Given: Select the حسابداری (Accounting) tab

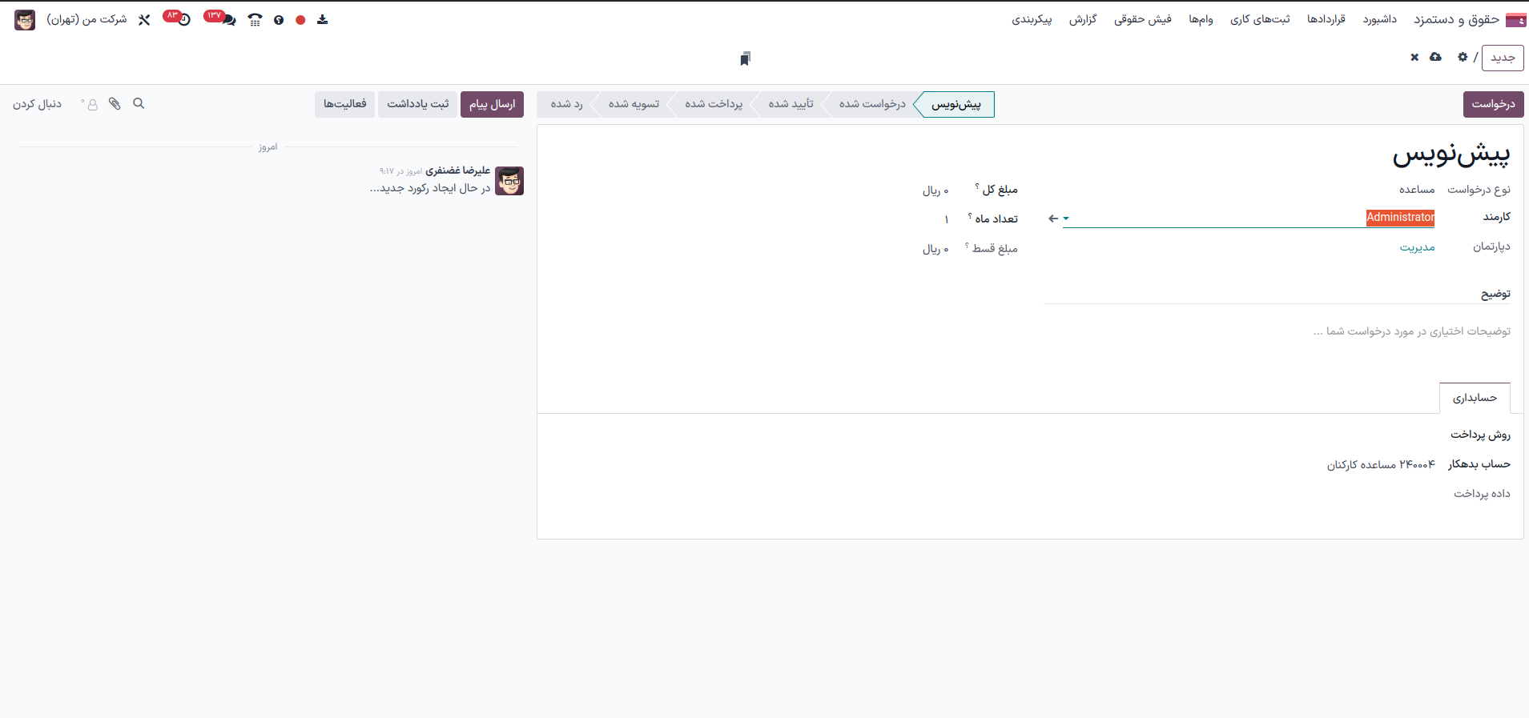Looking at the screenshot, I should (x=1474, y=398).
